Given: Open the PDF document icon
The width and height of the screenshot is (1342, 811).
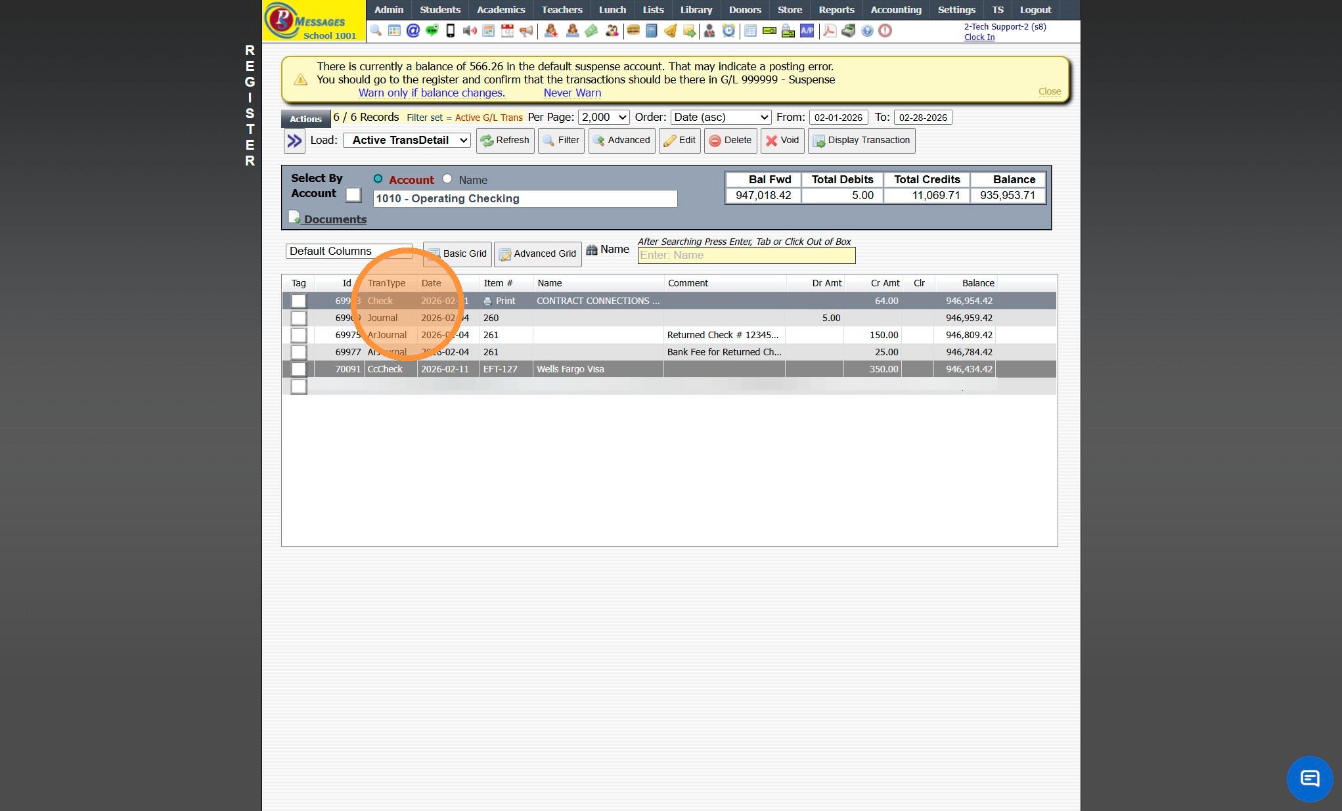Looking at the screenshot, I should [830, 31].
